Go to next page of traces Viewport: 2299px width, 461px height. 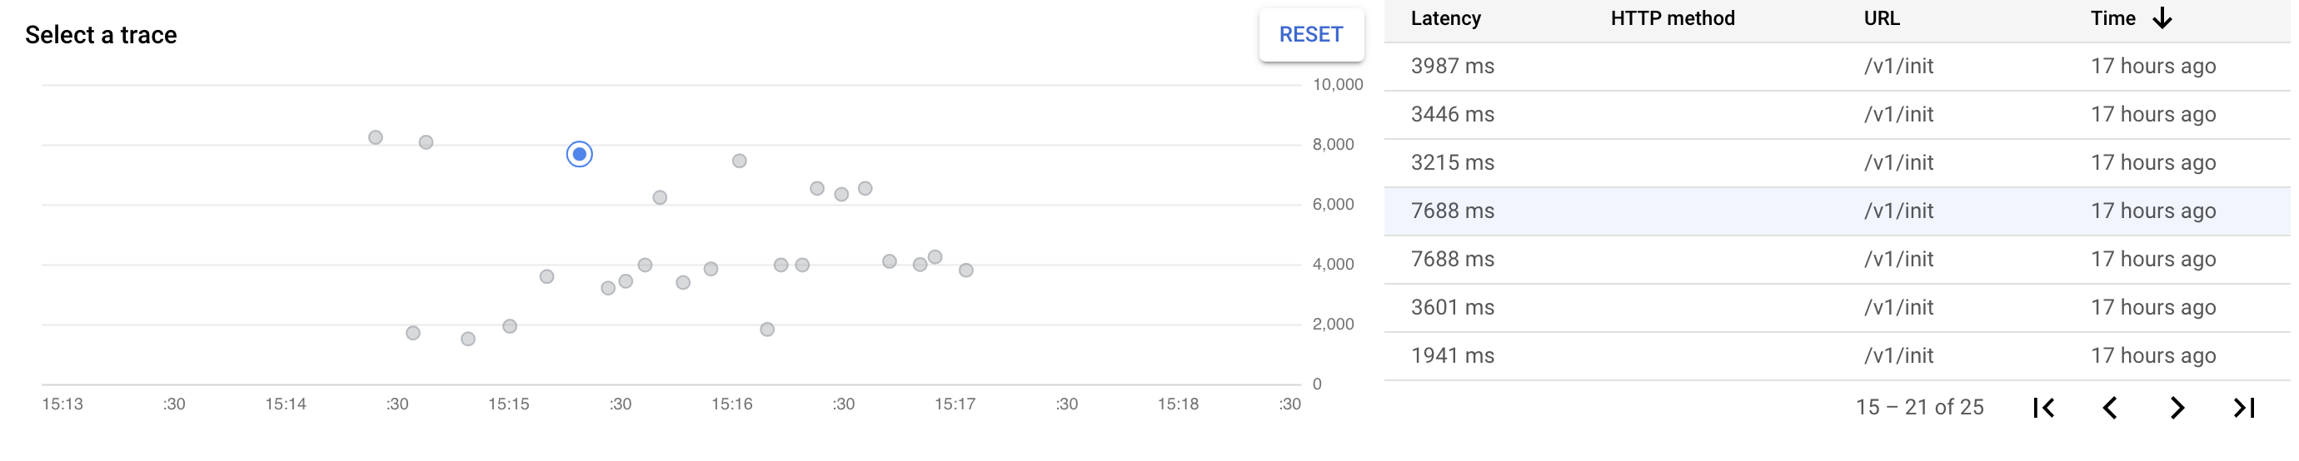[2177, 408]
